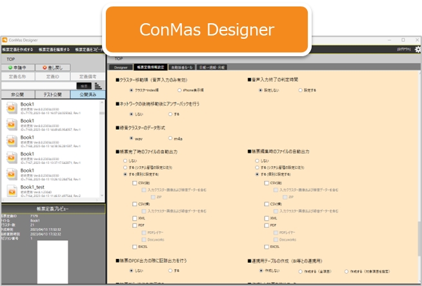This screenshot has width=422, height=286.
Task: Click the file icon of Book1 ID 7170
Action: 12,108
